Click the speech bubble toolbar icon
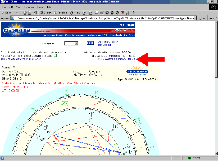This screenshot has width=218, height=161. click(x=133, y=13)
